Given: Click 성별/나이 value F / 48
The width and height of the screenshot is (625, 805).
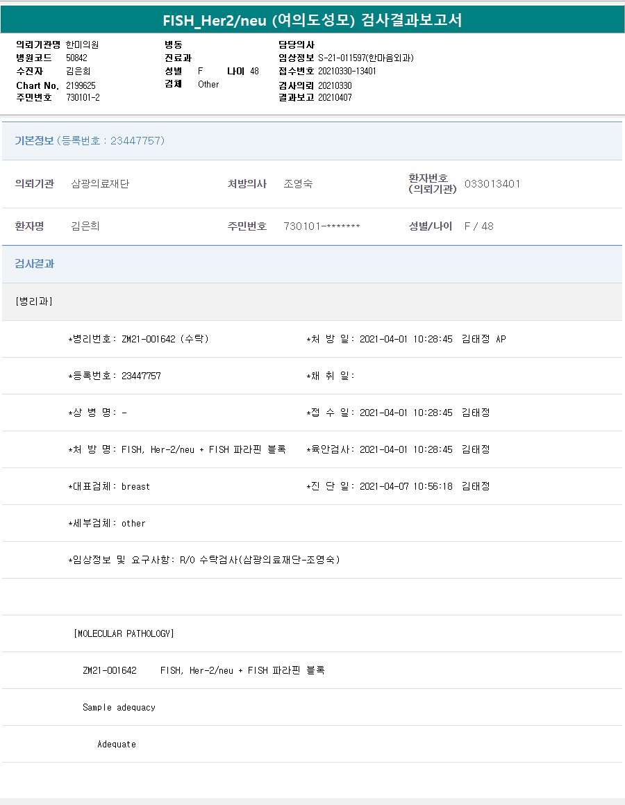Looking at the screenshot, I should pyautogui.click(x=478, y=226).
